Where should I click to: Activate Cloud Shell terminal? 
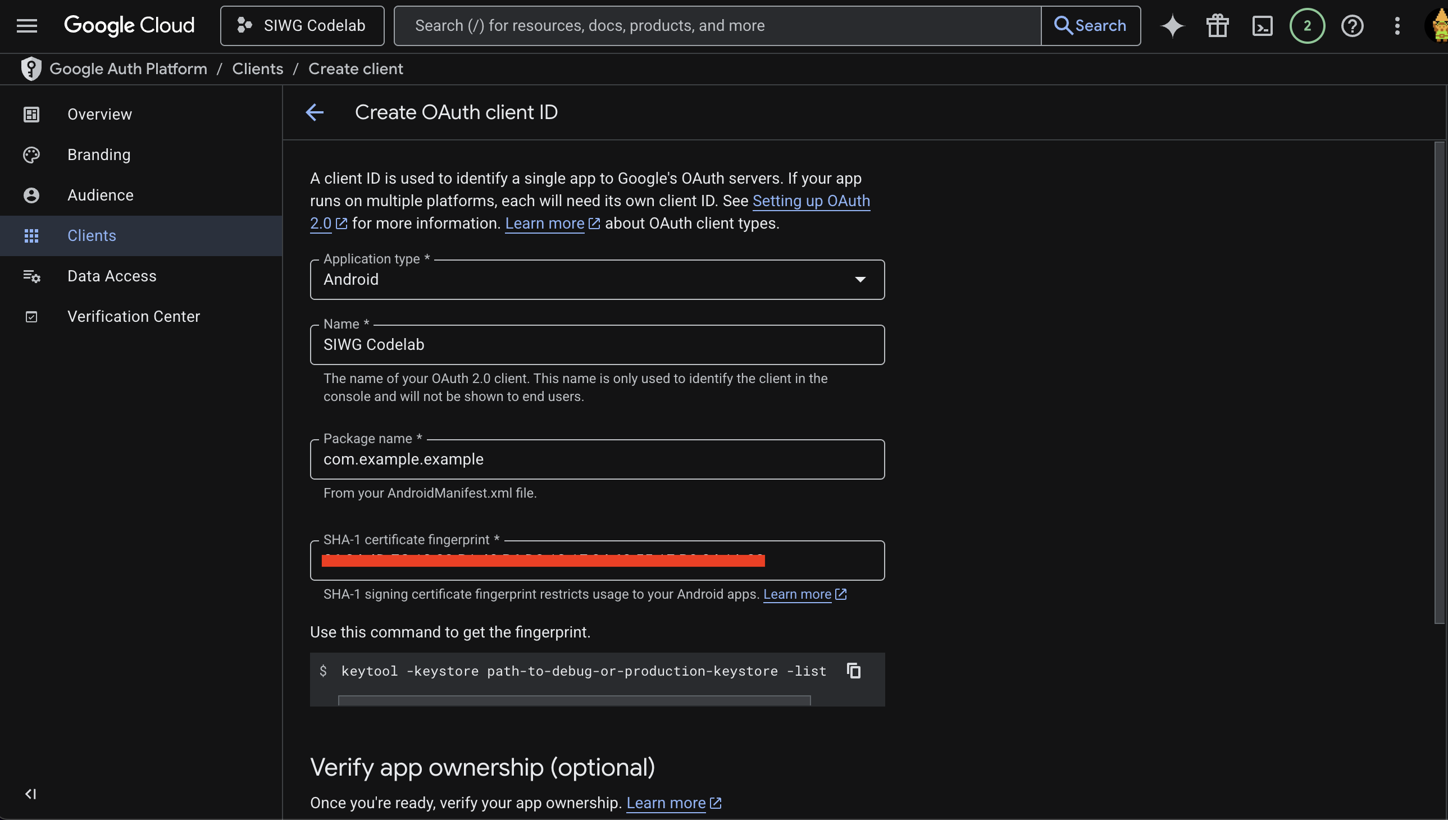click(x=1262, y=25)
